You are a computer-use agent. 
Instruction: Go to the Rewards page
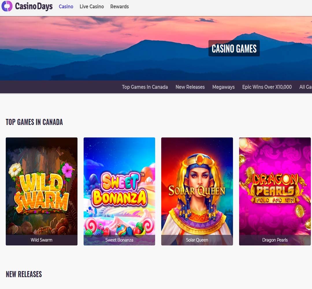tap(120, 7)
